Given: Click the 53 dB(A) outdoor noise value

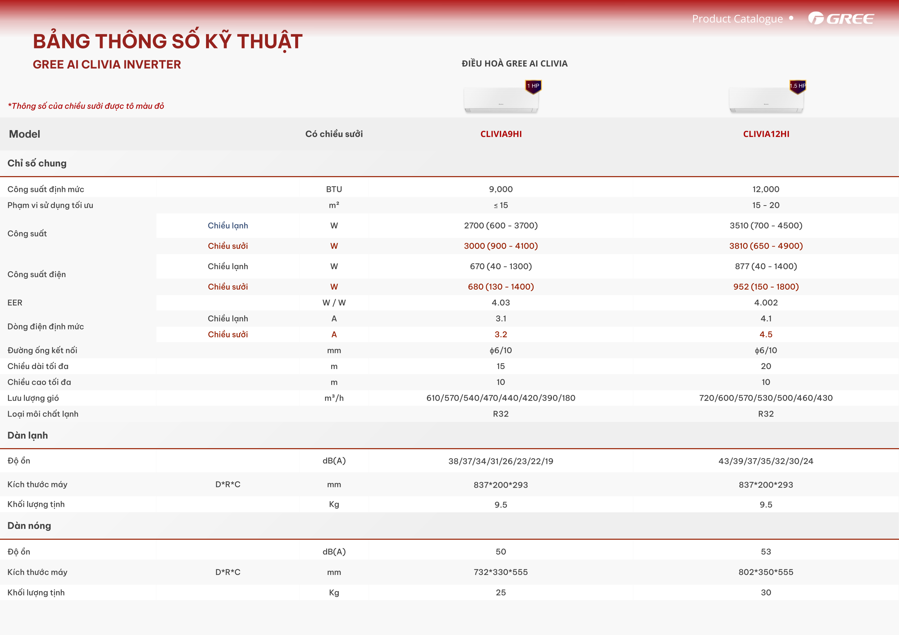Looking at the screenshot, I should point(766,552).
